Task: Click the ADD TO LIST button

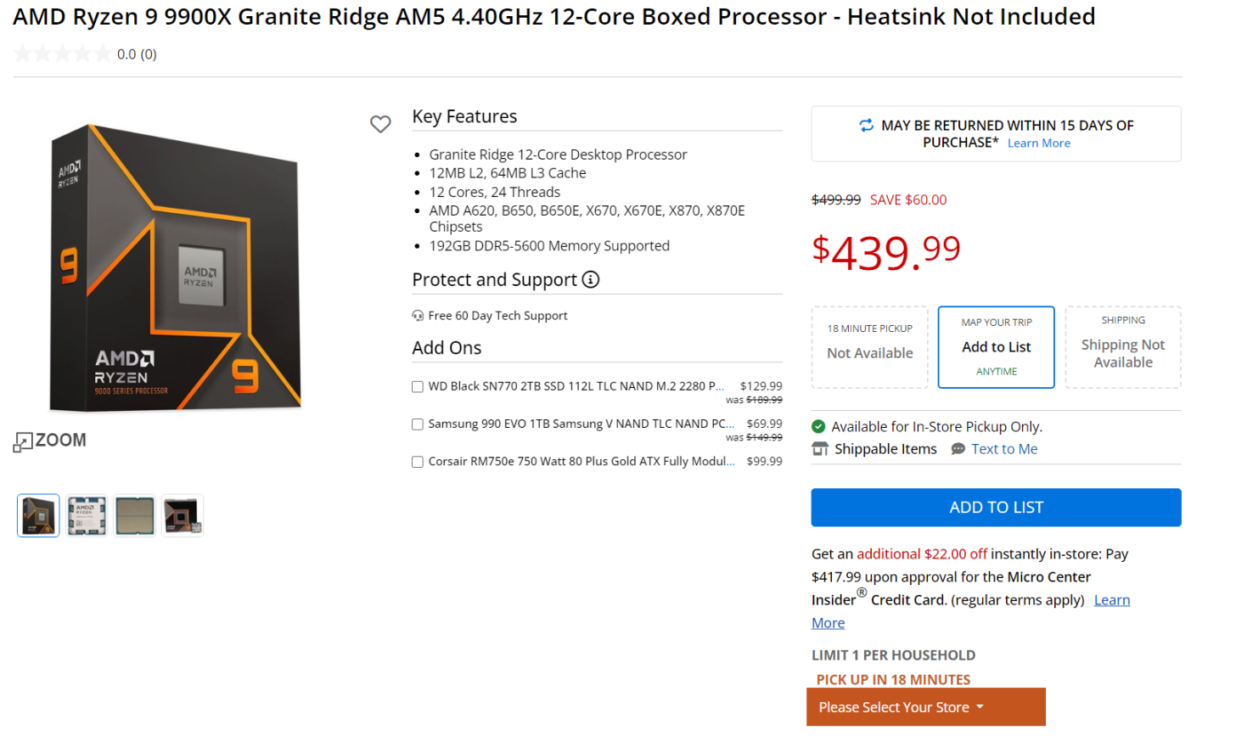Action: tap(996, 507)
